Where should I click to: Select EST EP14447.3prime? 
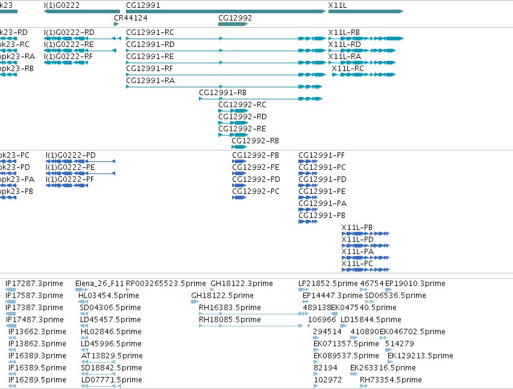point(306,302)
